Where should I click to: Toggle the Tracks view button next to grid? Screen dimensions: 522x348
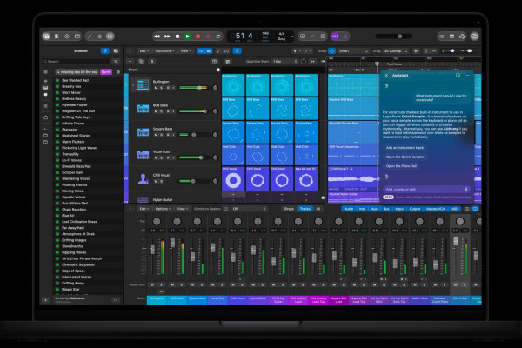(x=209, y=51)
